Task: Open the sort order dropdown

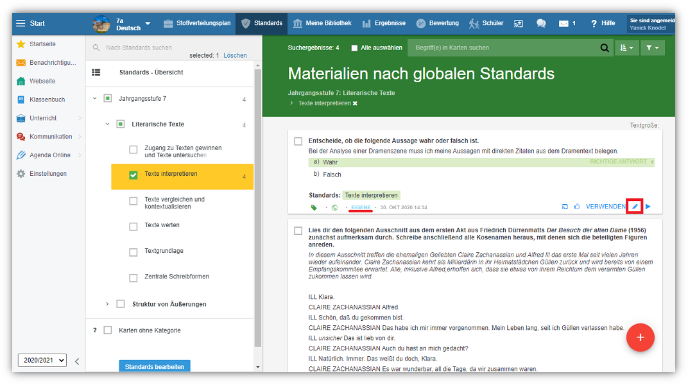Action: pyautogui.click(x=626, y=47)
